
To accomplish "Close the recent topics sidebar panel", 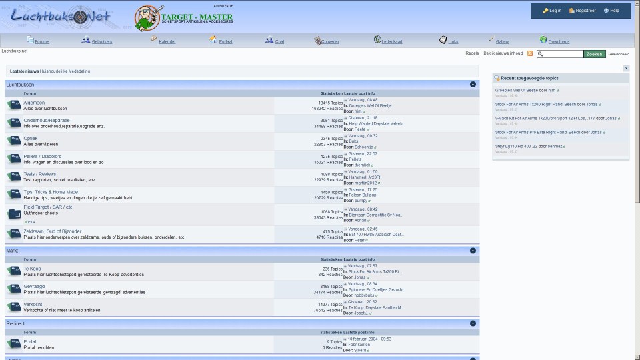I will (x=626, y=68).
